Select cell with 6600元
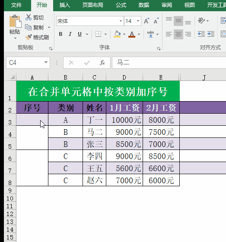Viewport: 226px width, 242px height. [161, 168]
